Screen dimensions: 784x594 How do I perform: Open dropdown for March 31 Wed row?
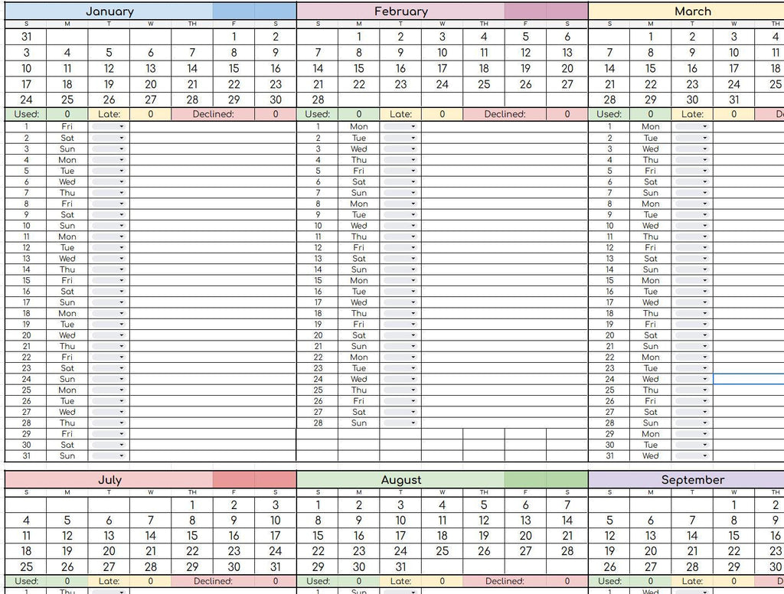[x=692, y=456]
